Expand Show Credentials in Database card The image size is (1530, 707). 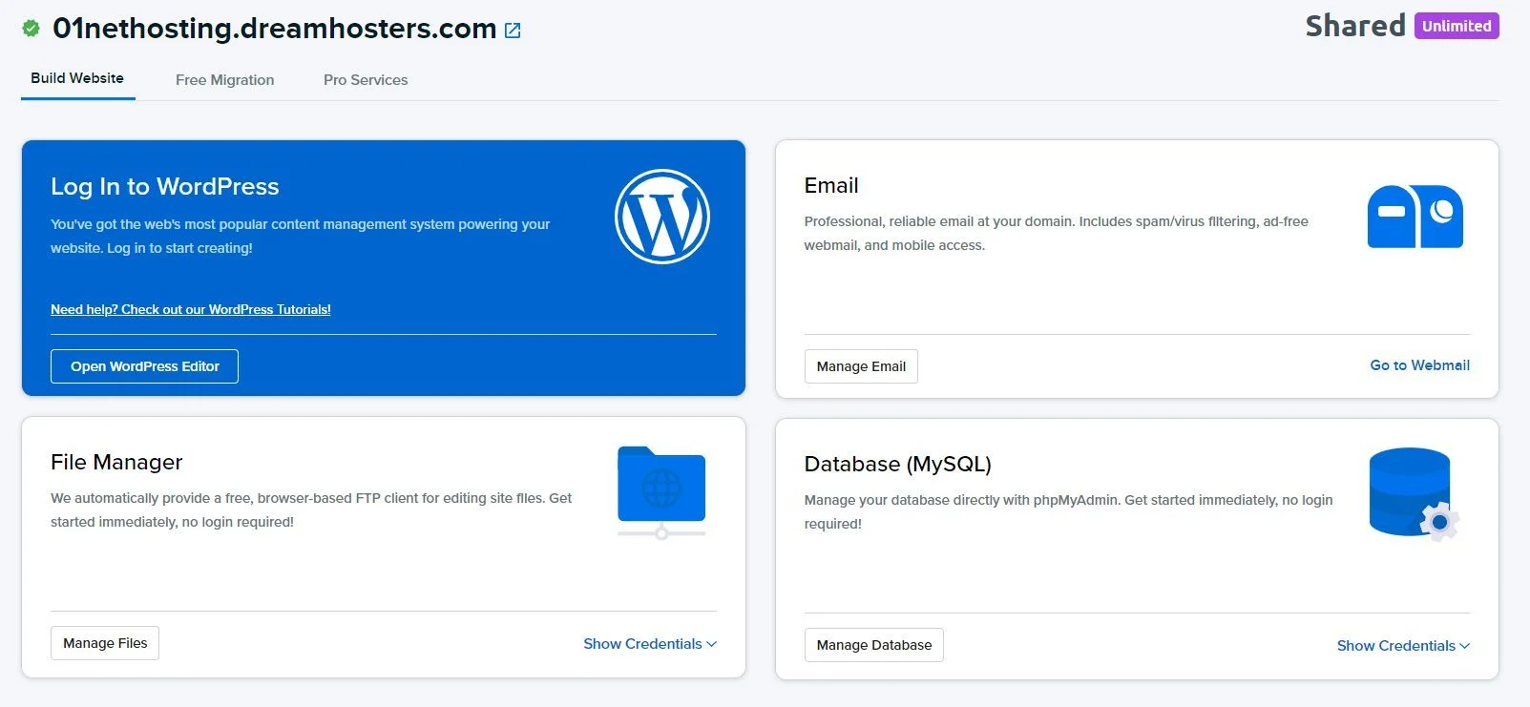coord(1402,646)
